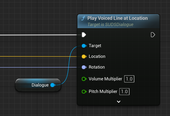
Task: Edit the Pitch Multiplier value field
Action: [x=124, y=92]
